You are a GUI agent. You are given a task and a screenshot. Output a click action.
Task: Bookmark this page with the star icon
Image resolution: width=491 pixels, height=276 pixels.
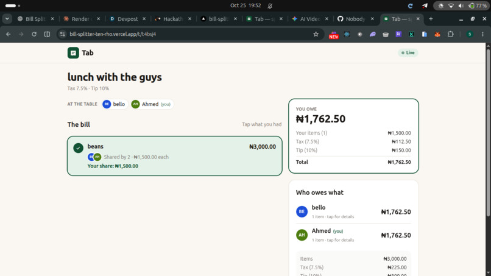point(316,34)
